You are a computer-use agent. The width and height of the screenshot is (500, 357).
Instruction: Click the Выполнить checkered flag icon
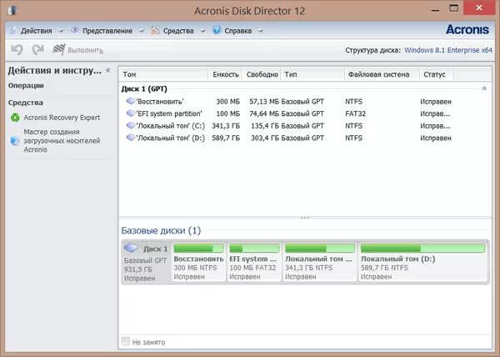coord(58,50)
